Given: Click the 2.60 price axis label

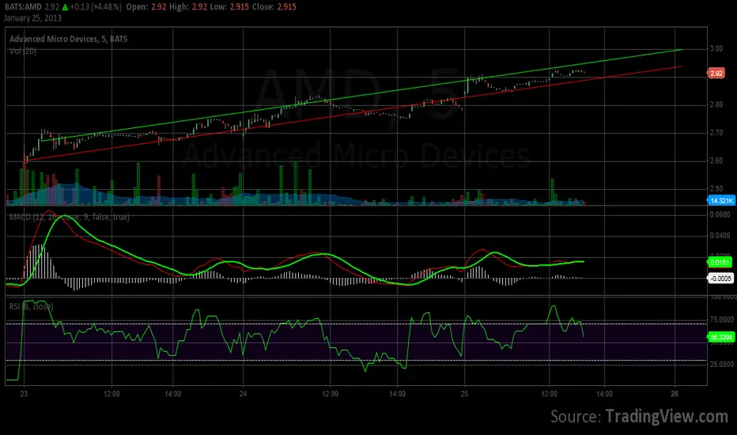Looking at the screenshot, I should click(x=716, y=161).
